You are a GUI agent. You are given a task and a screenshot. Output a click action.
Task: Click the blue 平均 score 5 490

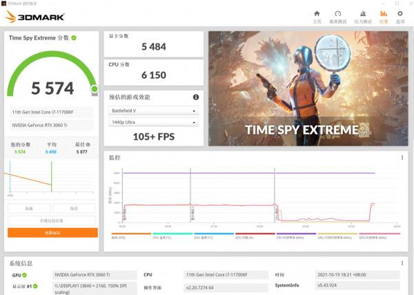pyautogui.click(x=50, y=152)
